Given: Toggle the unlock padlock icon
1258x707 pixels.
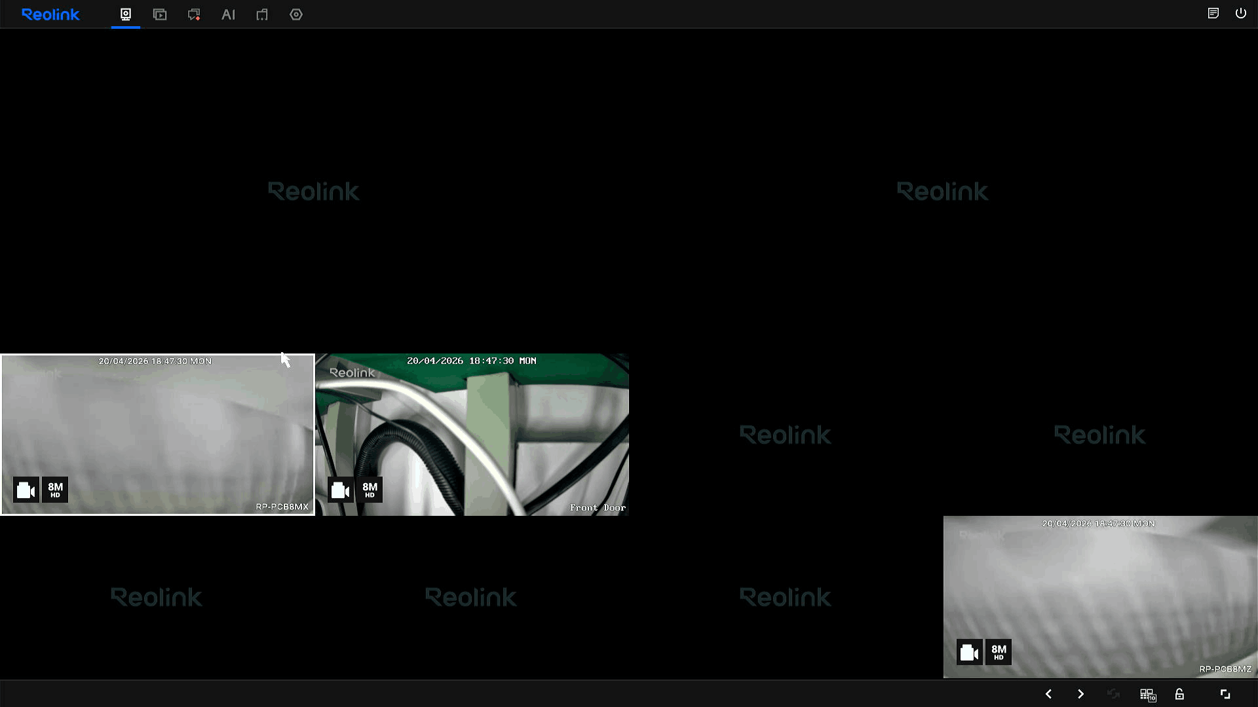Looking at the screenshot, I should pyautogui.click(x=1179, y=694).
